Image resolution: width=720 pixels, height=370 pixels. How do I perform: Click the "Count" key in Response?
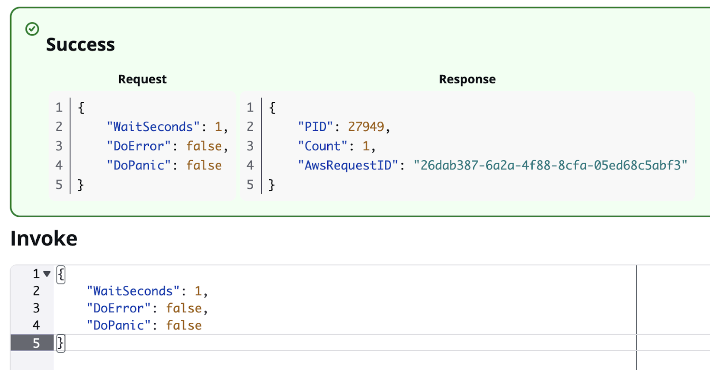[x=322, y=146]
